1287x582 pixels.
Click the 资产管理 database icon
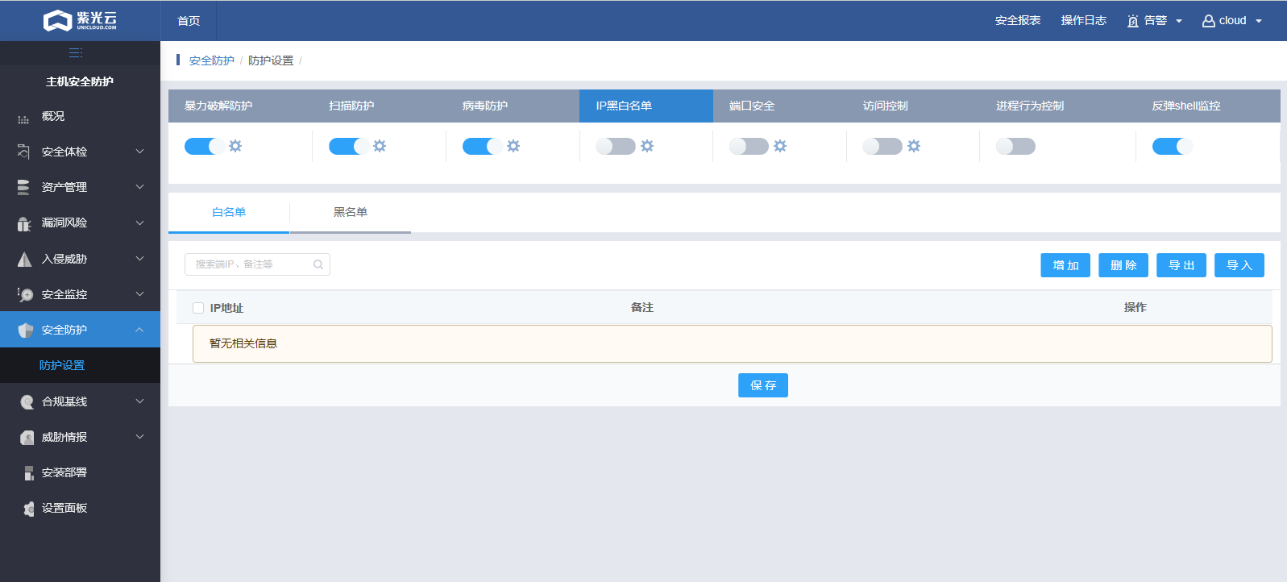(x=23, y=187)
